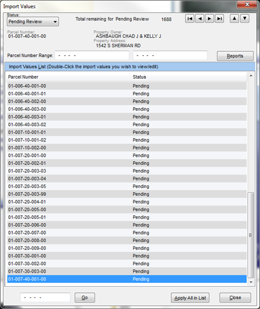Click the Go button
This screenshot has width=260, height=309.
(x=85, y=297)
